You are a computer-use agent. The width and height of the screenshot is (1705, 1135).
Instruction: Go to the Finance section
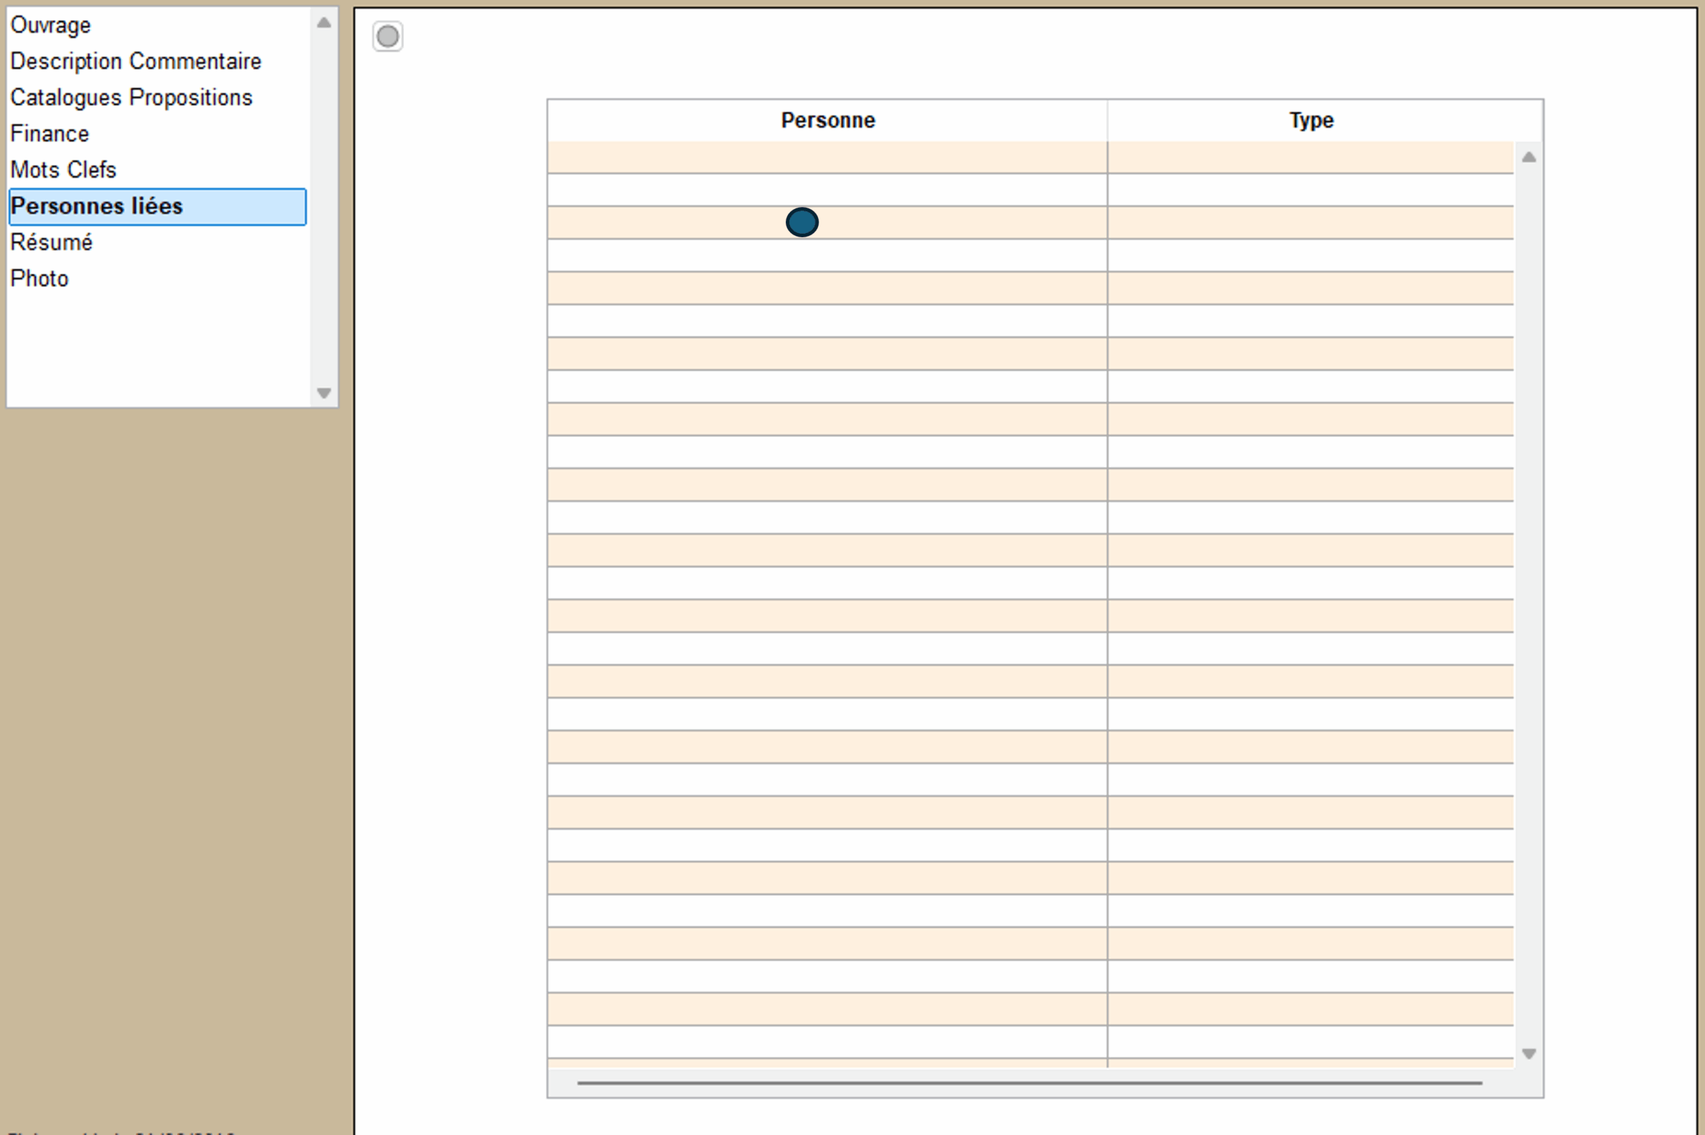[x=49, y=134]
